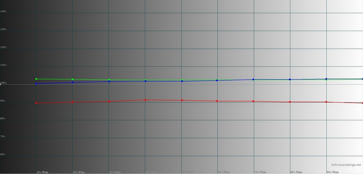
Task: Click the 100% reference axis label
Action: pyautogui.click(x=3, y=83)
